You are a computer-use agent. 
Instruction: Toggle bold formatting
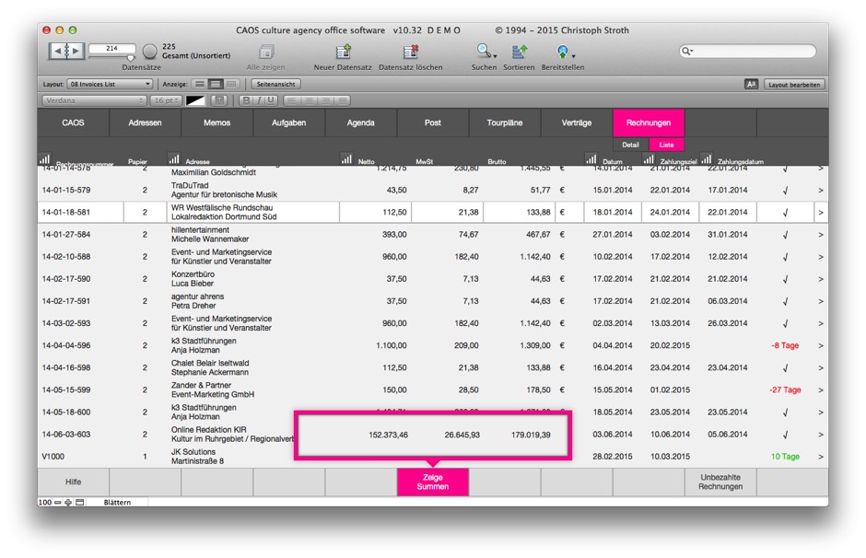[x=246, y=100]
